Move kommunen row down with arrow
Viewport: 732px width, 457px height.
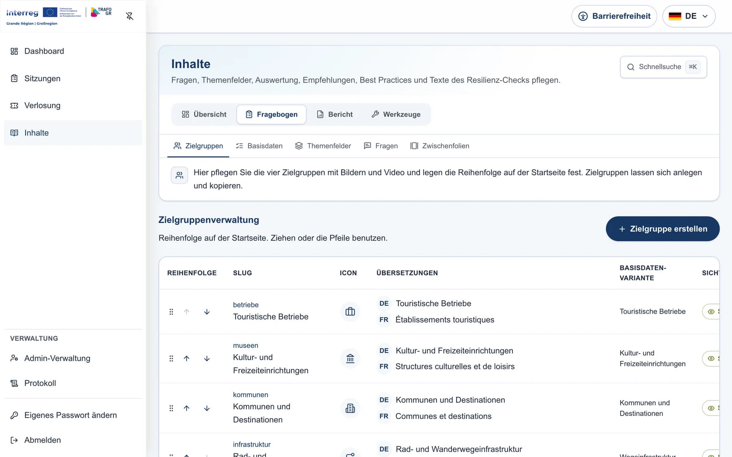click(207, 408)
